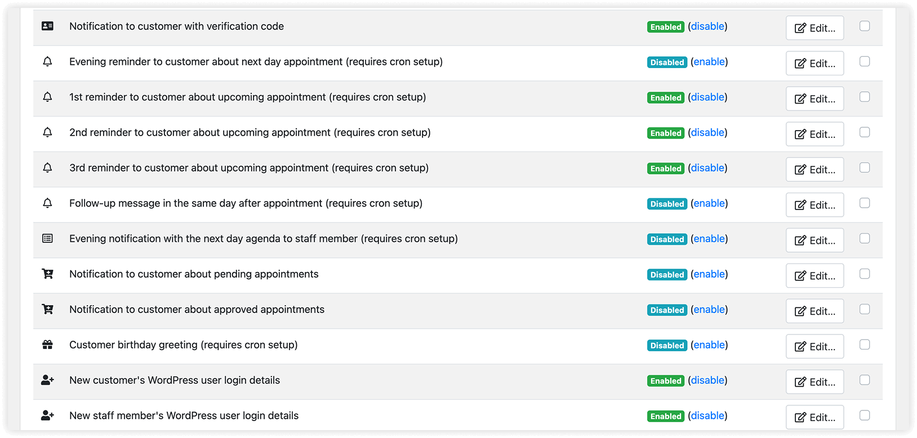
Task: Check the pending appointments notification checkbox
Action: click(865, 274)
